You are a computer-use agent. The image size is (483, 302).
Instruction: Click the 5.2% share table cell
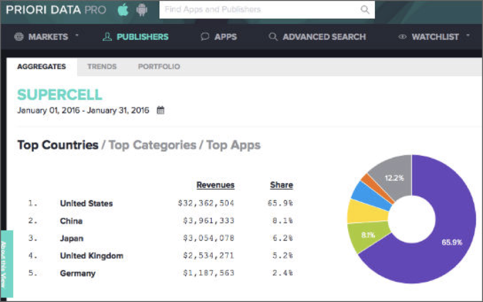(283, 255)
